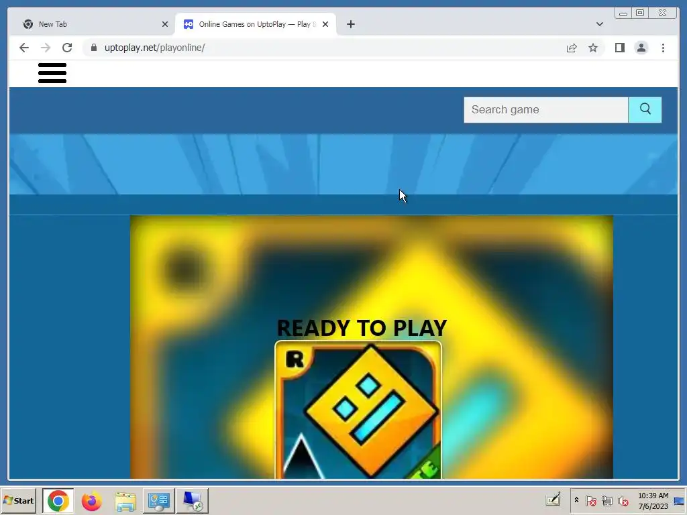Open the Chrome profile avatar menu
Screen dimensions: 687x515
(x=641, y=48)
